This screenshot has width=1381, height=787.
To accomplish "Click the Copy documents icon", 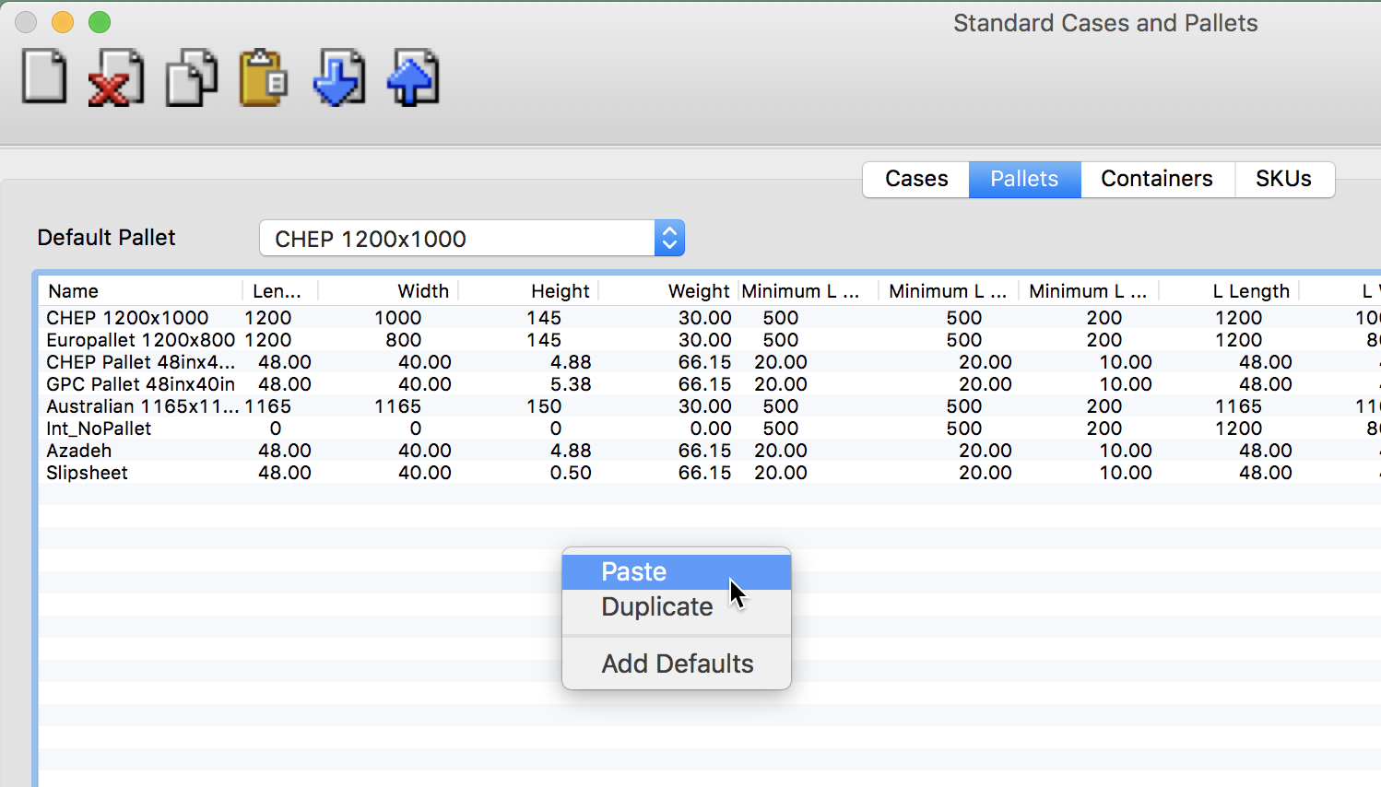I will click(192, 78).
